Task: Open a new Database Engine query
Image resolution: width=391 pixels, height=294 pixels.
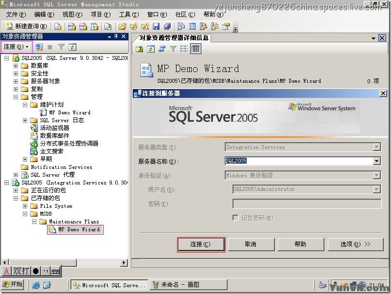Action: click(x=58, y=26)
